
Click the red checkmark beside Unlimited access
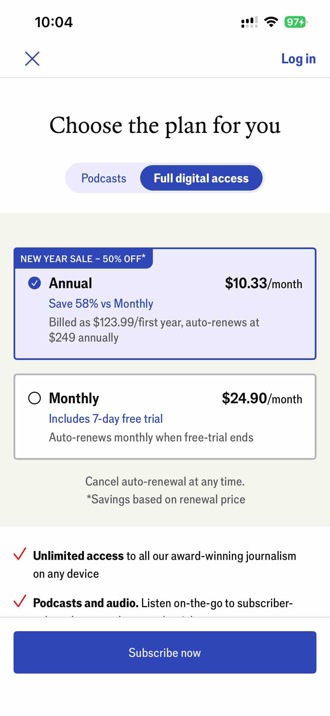20,554
